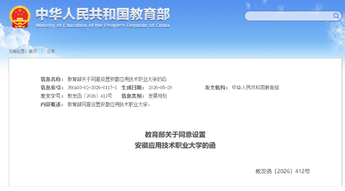Click the 信息类别 label
345x191 pixels.
point(133,96)
